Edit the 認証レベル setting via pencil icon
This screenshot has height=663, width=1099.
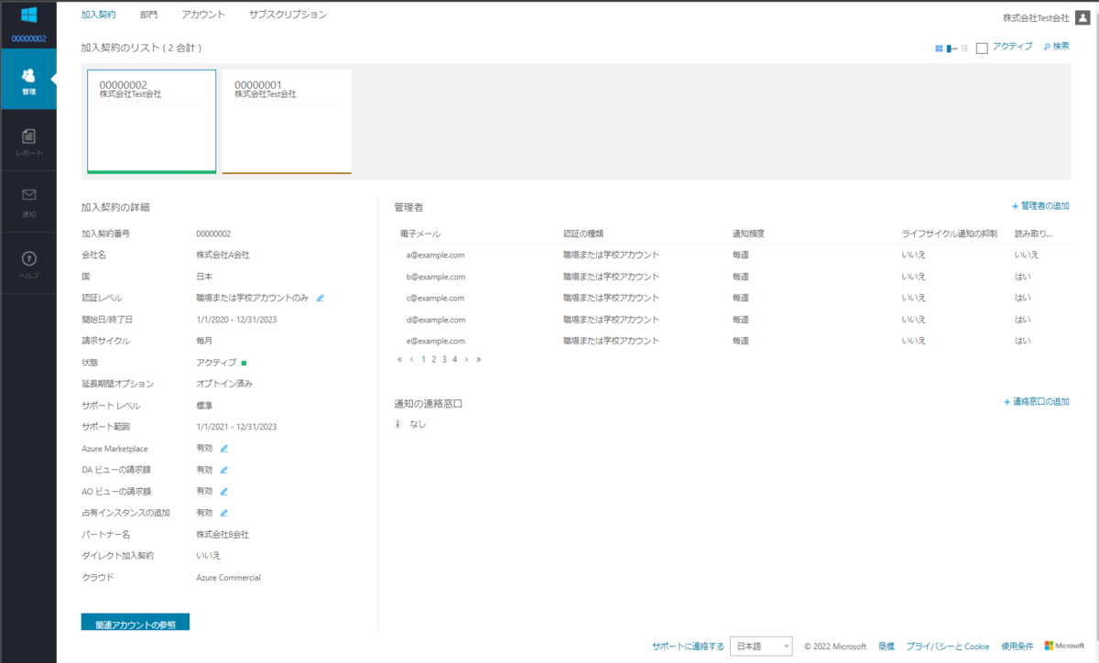pyautogui.click(x=319, y=299)
